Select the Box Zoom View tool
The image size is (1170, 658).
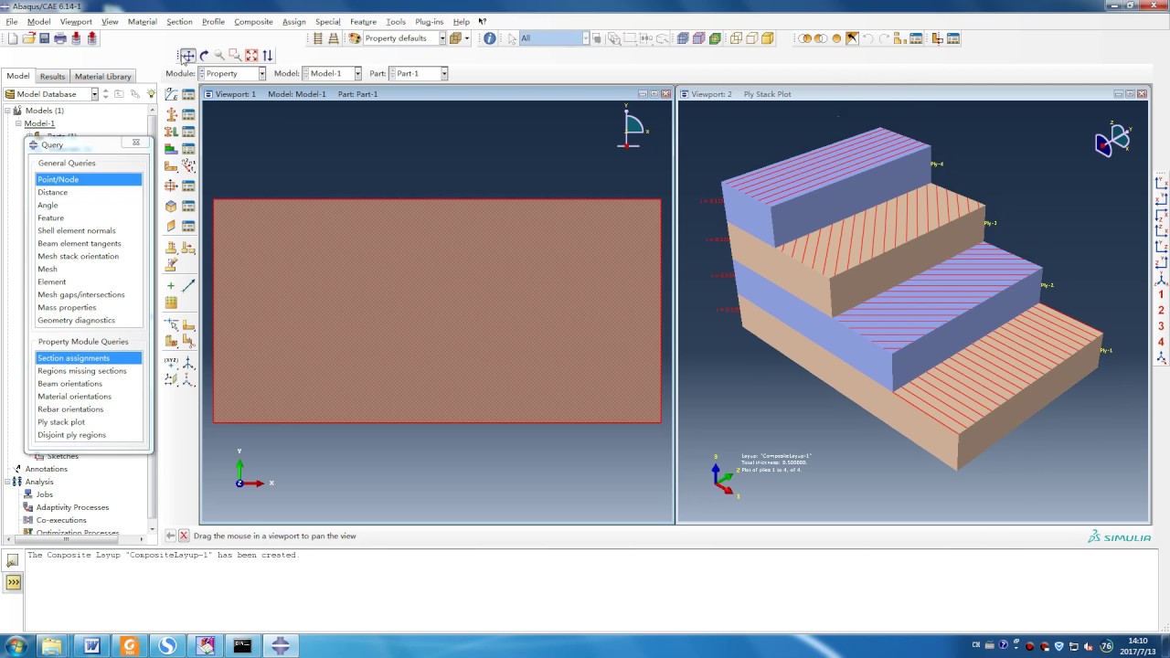(235, 56)
